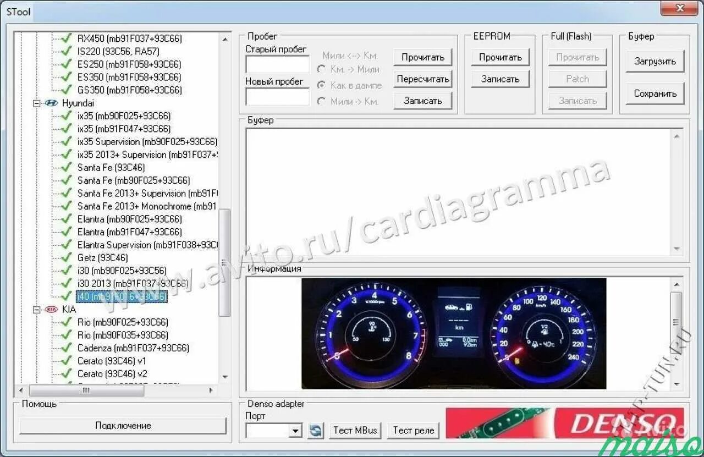
Task: Click the Тест MBus button
Action: (355, 431)
